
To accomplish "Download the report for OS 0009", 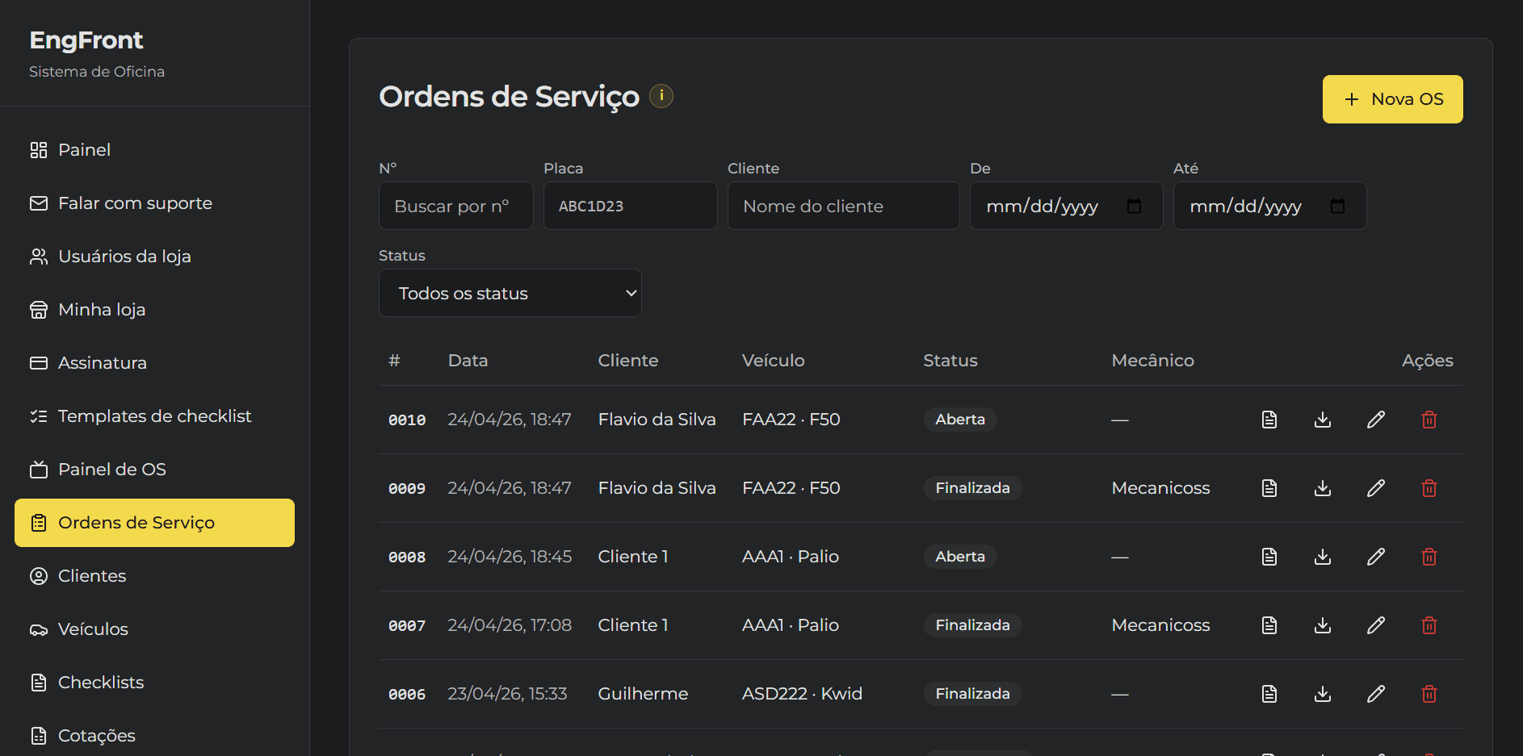I will pyautogui.click(x=1322, y=487).
